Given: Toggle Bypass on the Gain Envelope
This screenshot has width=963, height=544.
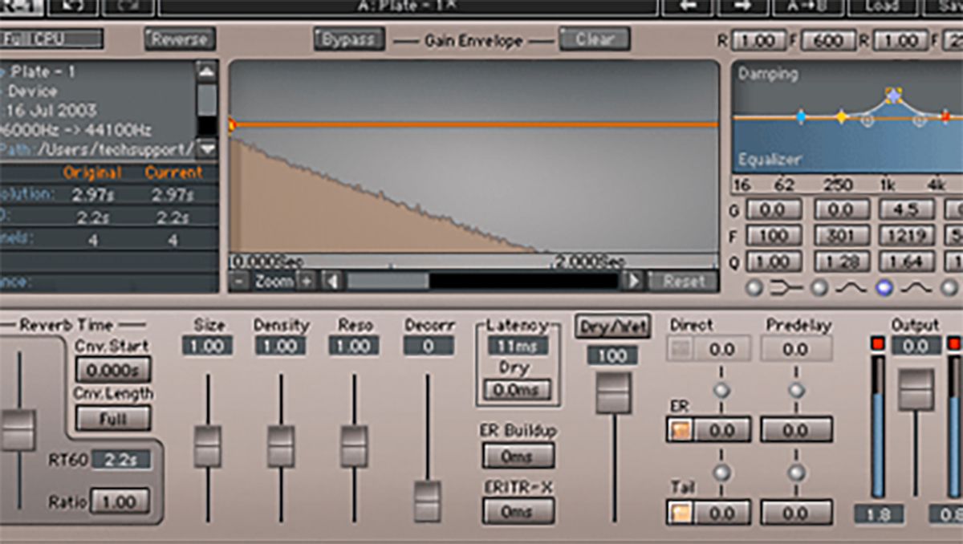Looking at the screenshot, I should pos(347,38).
